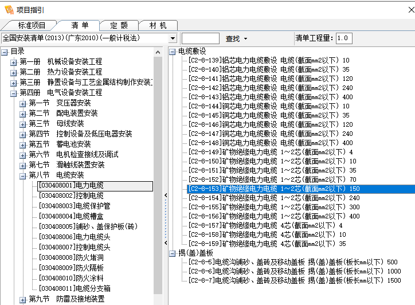Select [C2-8-154]矿物绝缘电力电缆 1~2芯 240
Screen dimensions: 415x305
[274, 198]
